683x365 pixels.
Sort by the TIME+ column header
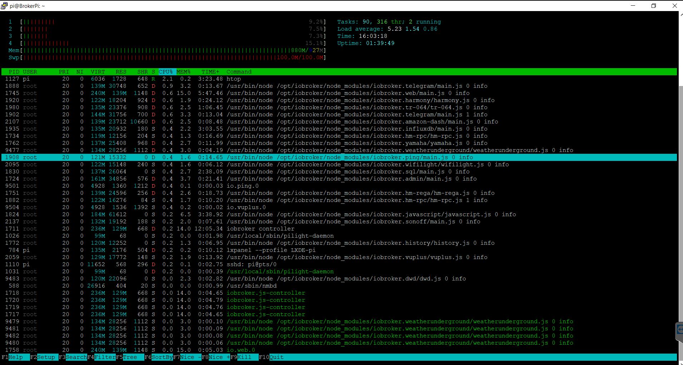210,72
